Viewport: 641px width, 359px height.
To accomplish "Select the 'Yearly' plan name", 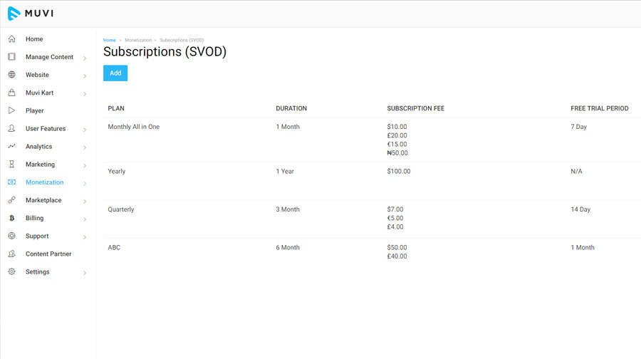I will click(117, 172).
